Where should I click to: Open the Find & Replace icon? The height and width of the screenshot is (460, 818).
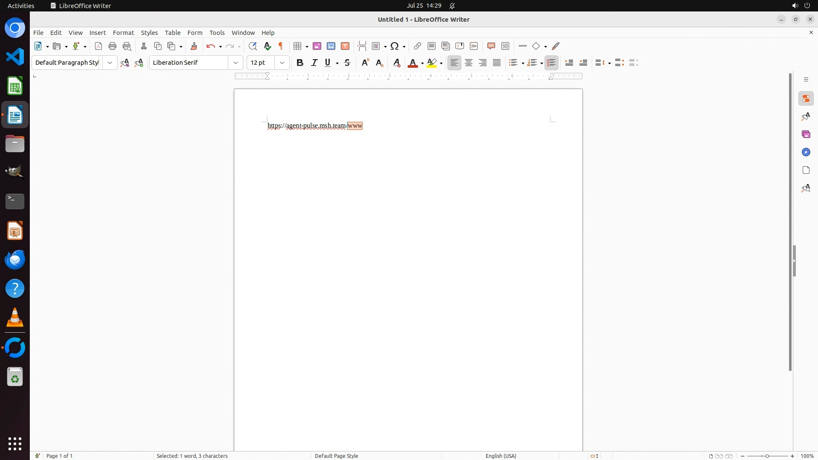click(x=253, y=46)
